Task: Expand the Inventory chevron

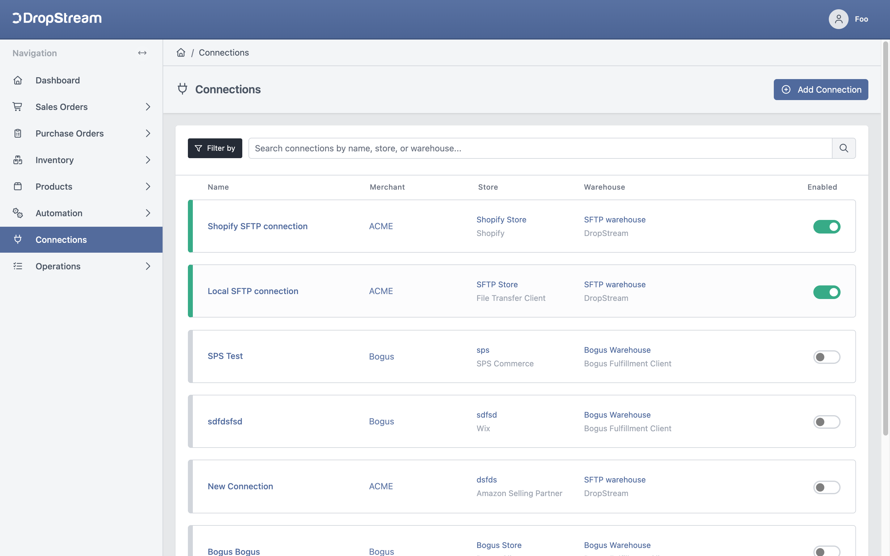Action: click(148, 160)
